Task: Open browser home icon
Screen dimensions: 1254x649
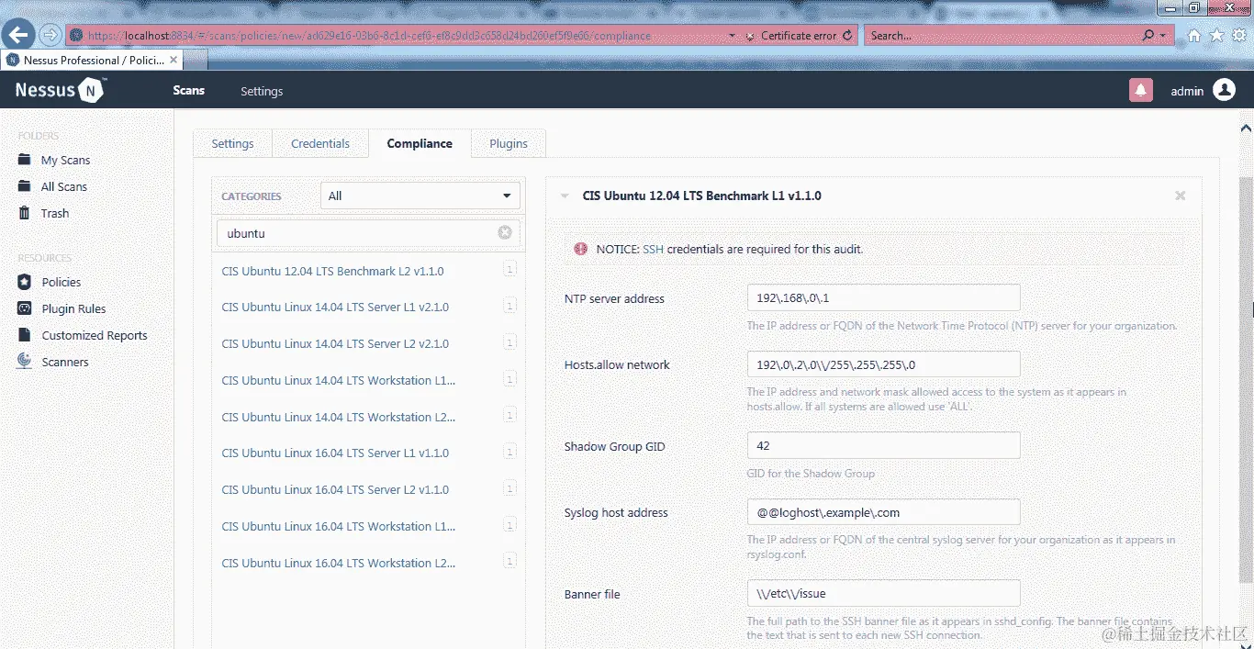Action: (x=1194, y=35)
